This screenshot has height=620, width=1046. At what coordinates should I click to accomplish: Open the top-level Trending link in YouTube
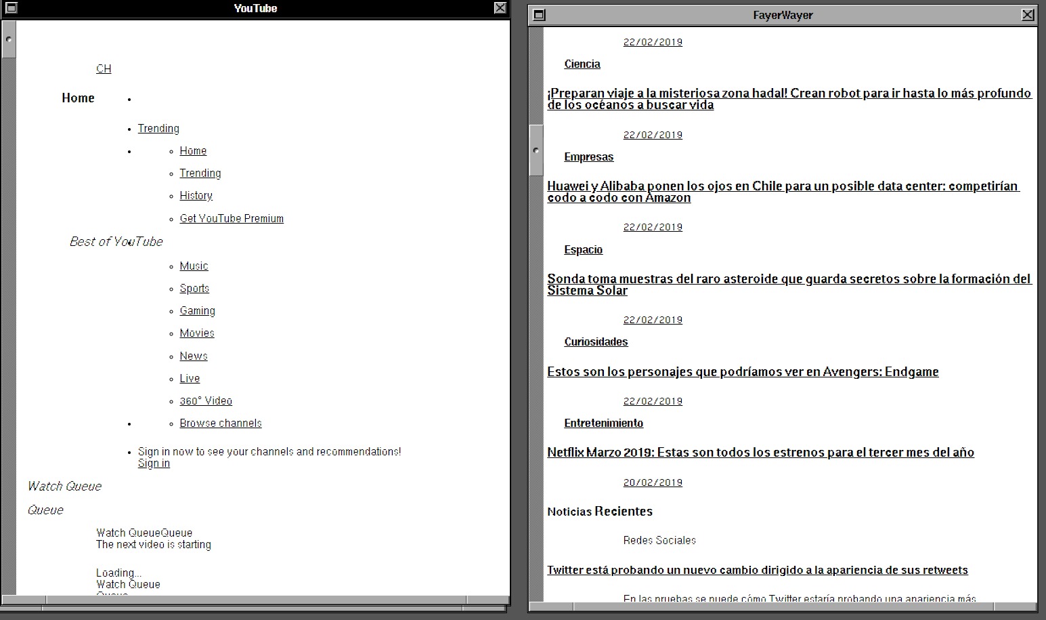click(x=158, y=128)
